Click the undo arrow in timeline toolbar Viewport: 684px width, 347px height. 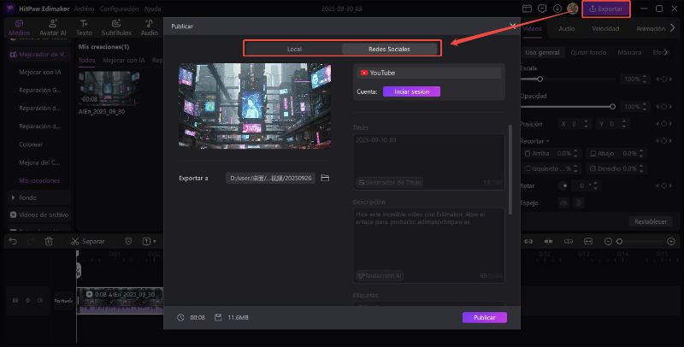coord(12,241)
